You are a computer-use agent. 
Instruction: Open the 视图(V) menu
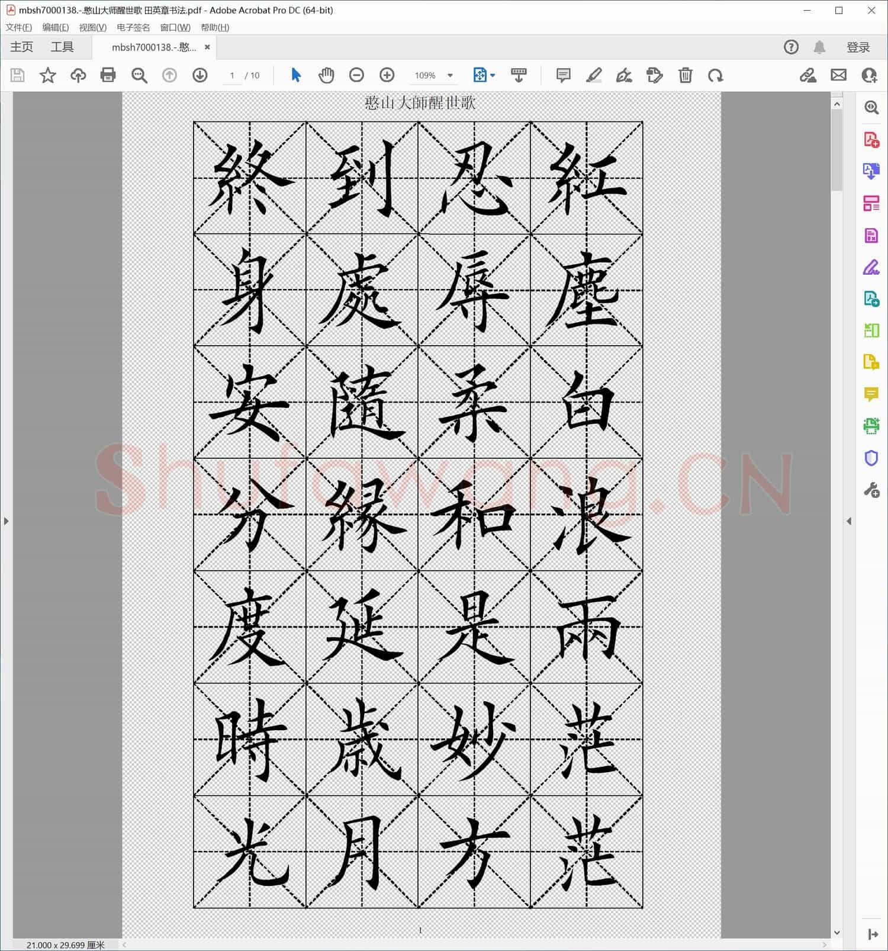coord(92,27)
